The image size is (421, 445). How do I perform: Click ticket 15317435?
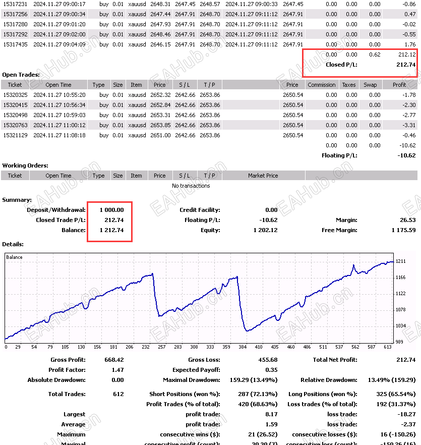tap(15, 44)
